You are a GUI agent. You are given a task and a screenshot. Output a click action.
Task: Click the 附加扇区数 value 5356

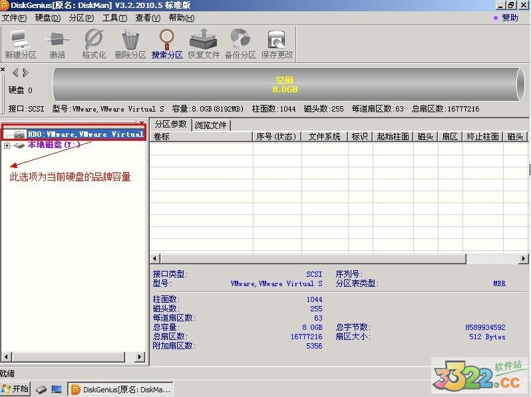coord(314,346)
